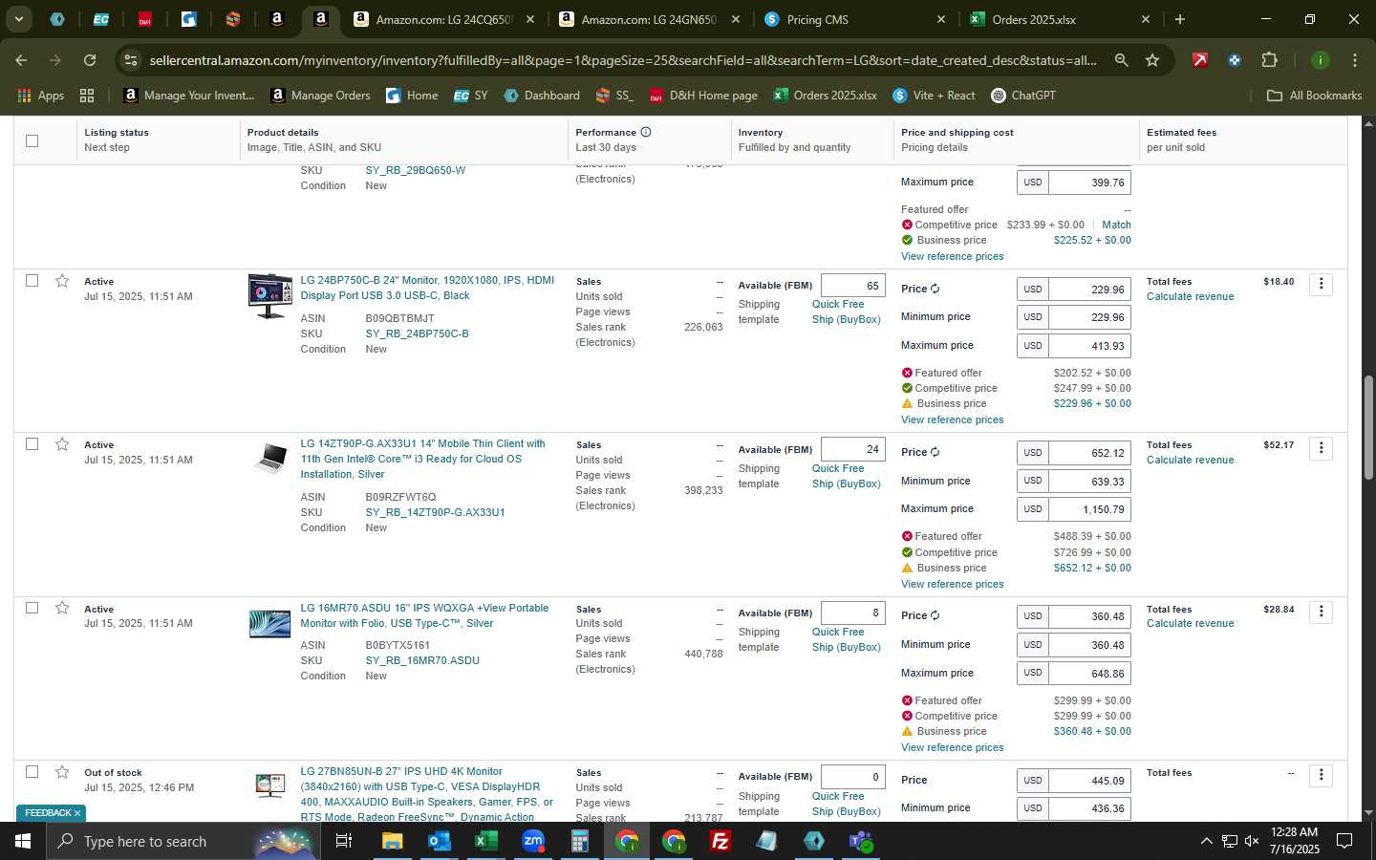Screen dimensions: 1376x860
Task: Open the ChatGPT bookmark
Action: tap(1021, 96)
